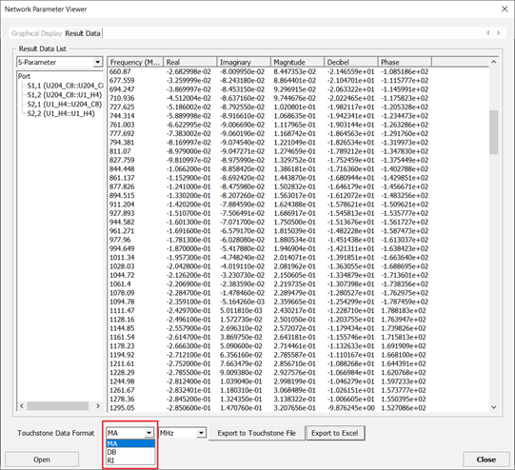Switch to the Graphical Display tab

tap(36, 33)
